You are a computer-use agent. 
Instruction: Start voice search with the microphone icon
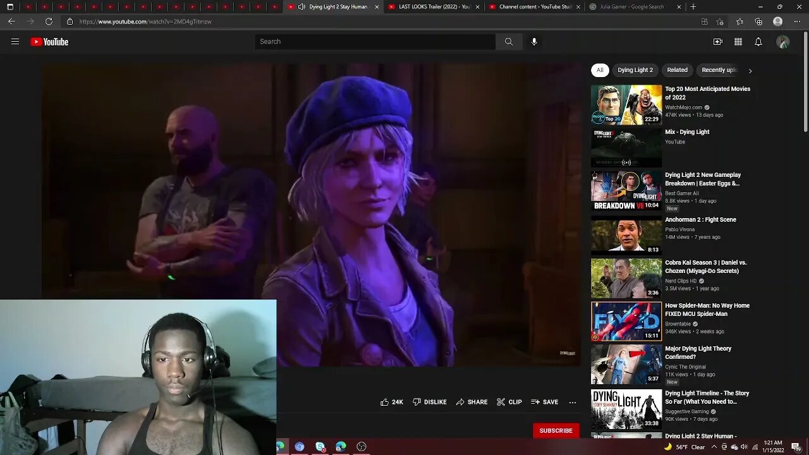pos(534,42)
